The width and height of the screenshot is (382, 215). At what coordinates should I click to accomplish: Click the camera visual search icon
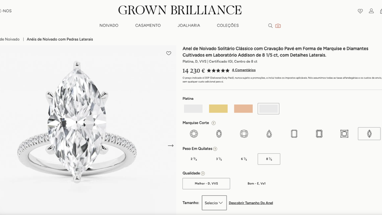tap(278, 26)
